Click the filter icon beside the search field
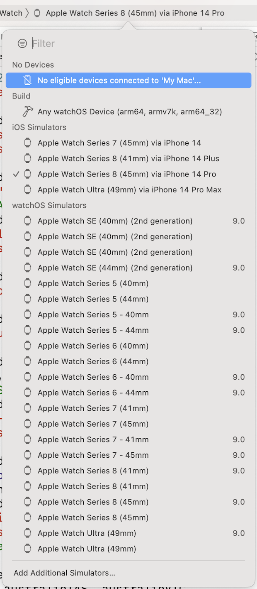Screen dimensions: 257x589 click(x=22, y=44)
